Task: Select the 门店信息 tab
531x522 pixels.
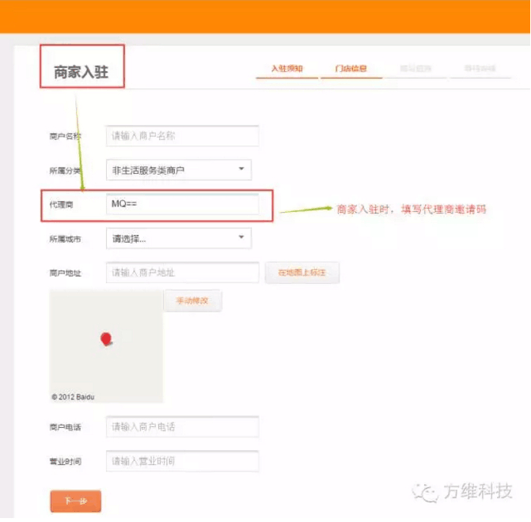Action: 350,69
